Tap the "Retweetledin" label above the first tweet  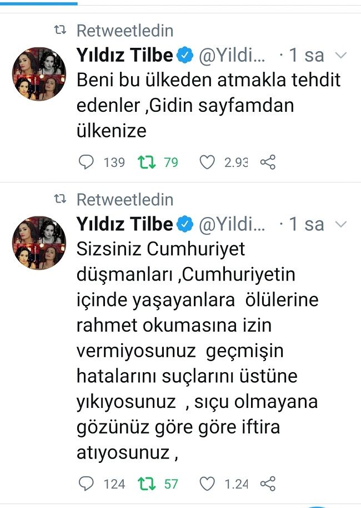click(125, 30)
